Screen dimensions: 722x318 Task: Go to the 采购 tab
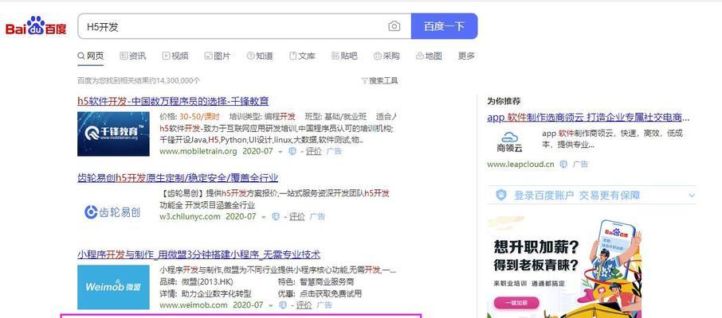(x=387, y=56)
